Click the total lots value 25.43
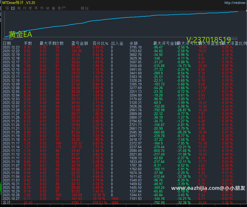This screenshot has height=207, width=247. (x=28, y=203)
